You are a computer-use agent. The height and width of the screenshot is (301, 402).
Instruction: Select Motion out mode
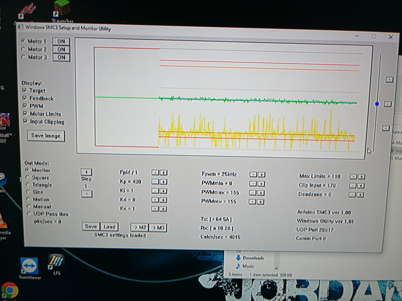point(28,199)
